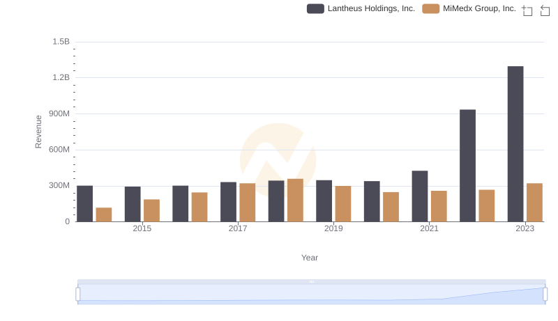This screenshot has width=558, height=321.
Task: Click the dark Lantheus legend color swatch
Action: click(x=315, y=8)
